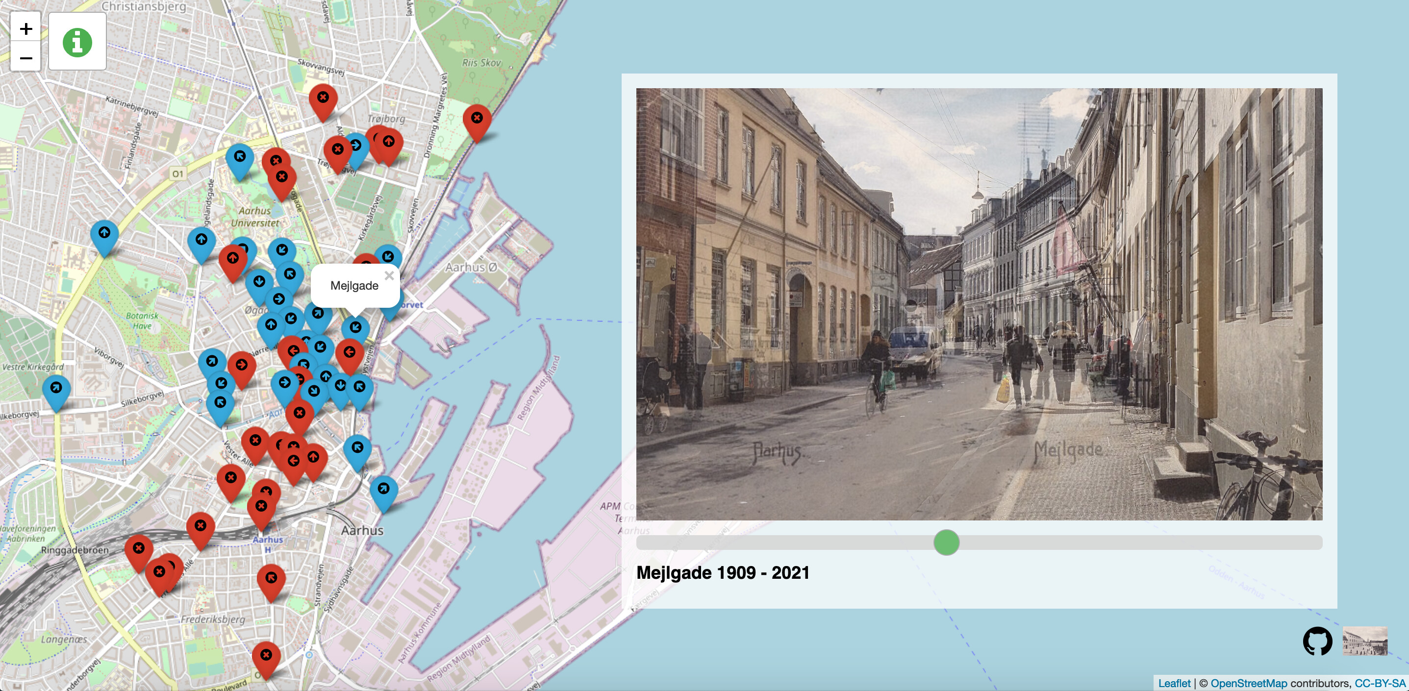Select the red marker south of Aarhus H
Image resolution: width=1409 pixels, height=691 pixels.
(271, 583)
